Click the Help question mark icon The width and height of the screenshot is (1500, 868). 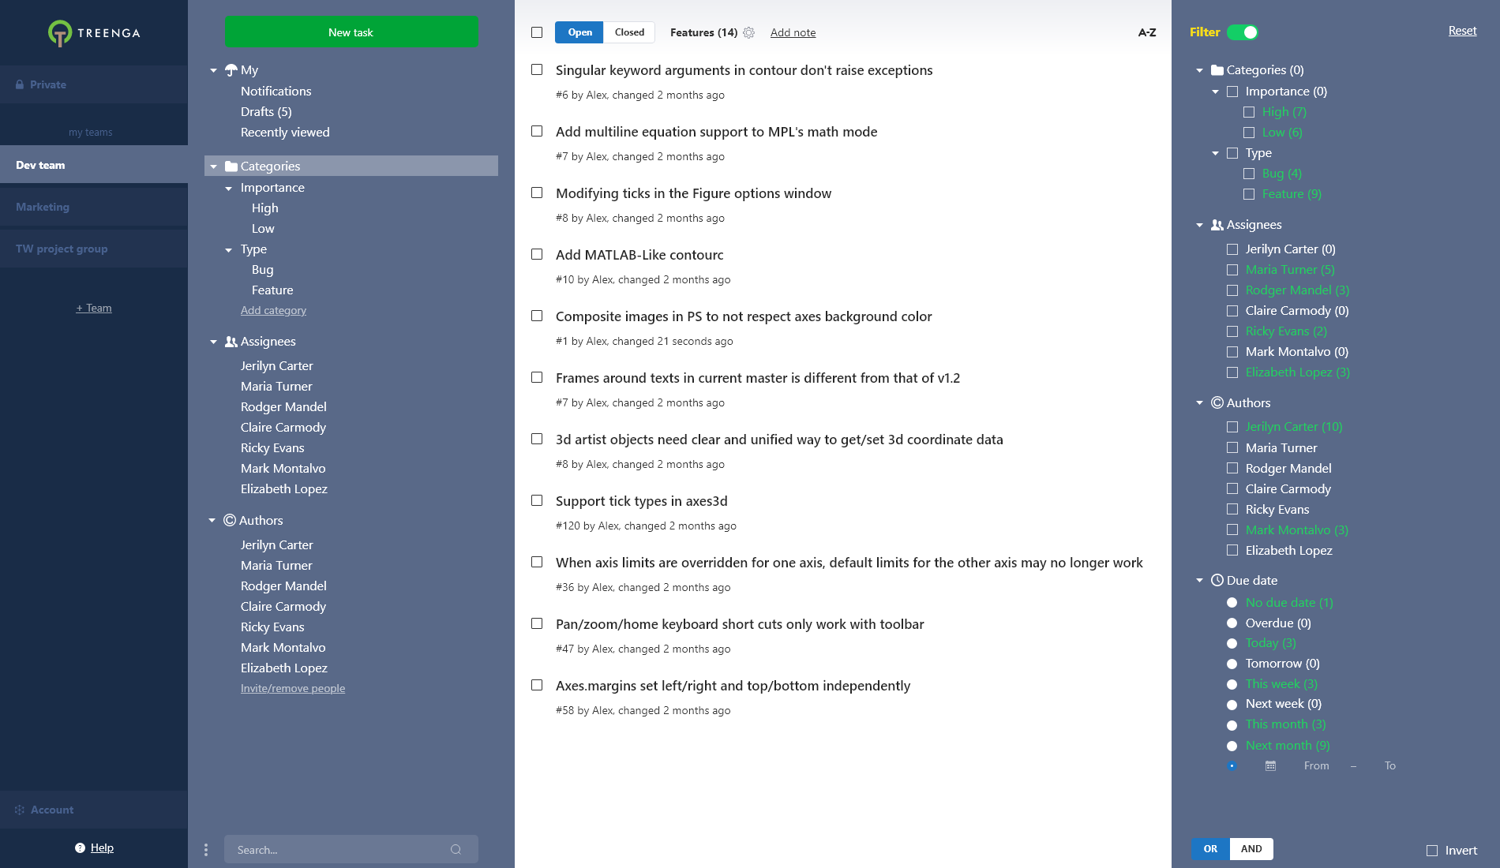tap(80, 848)
